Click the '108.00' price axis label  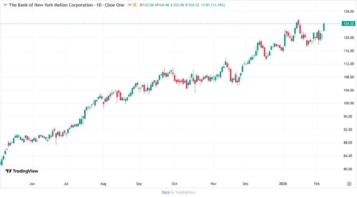coord(349,77)
